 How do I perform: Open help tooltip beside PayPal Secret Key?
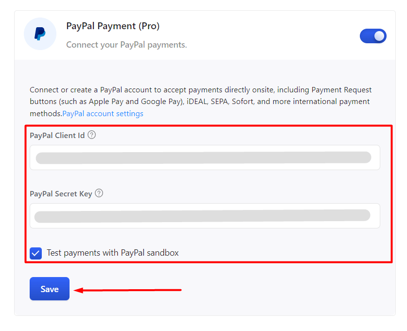[99, 193]
